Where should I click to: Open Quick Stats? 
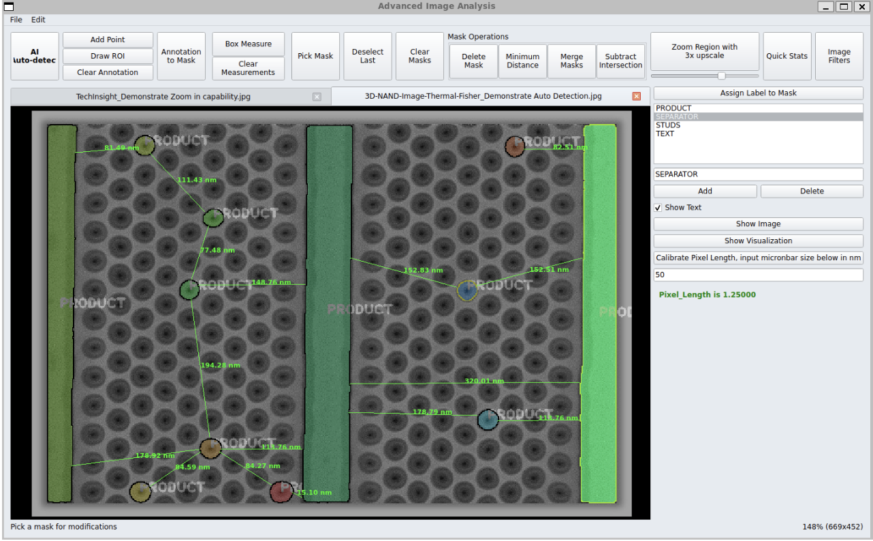click(x=787, y=56)
